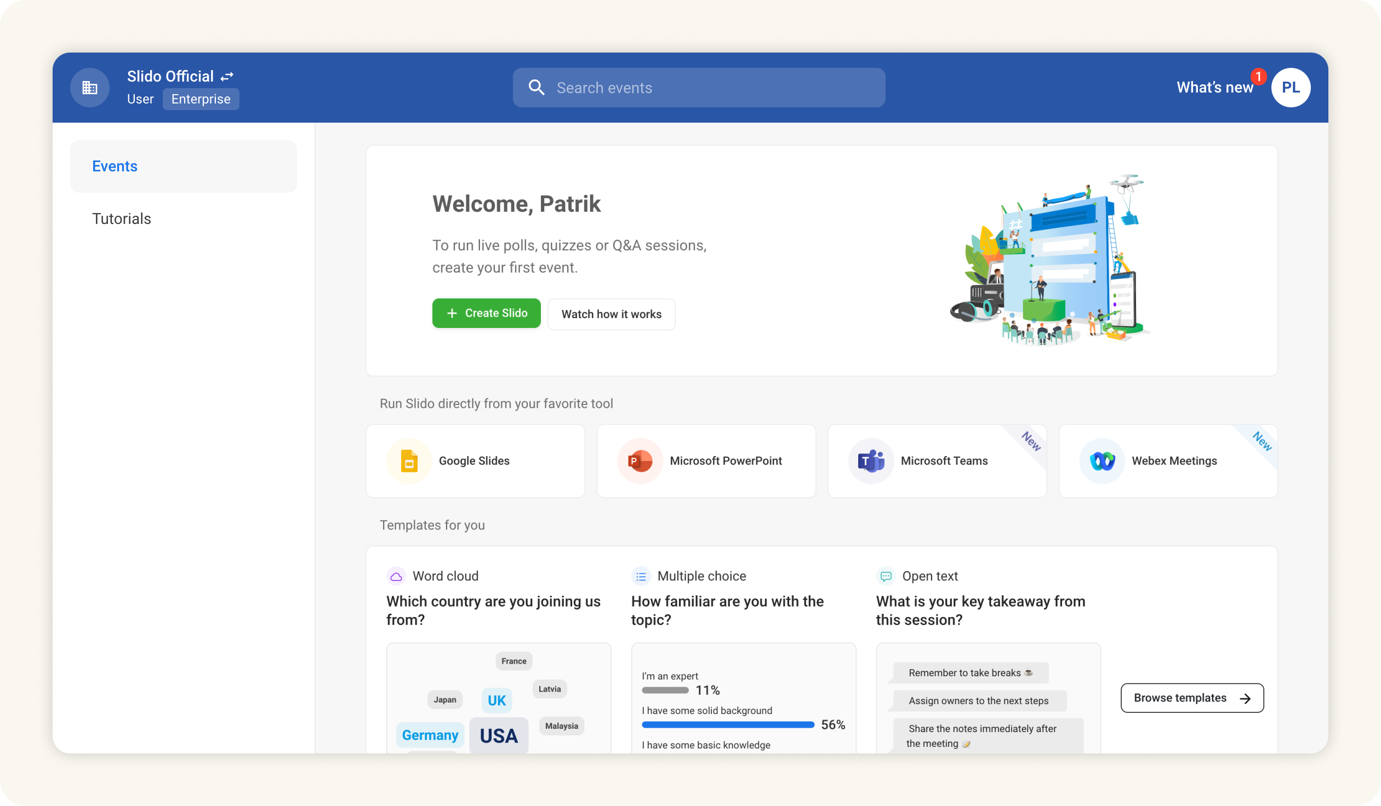Click 'Templates for you' heading
Image resolution: width=1381 pixels, height=806 pixels.
click(432, 525)
